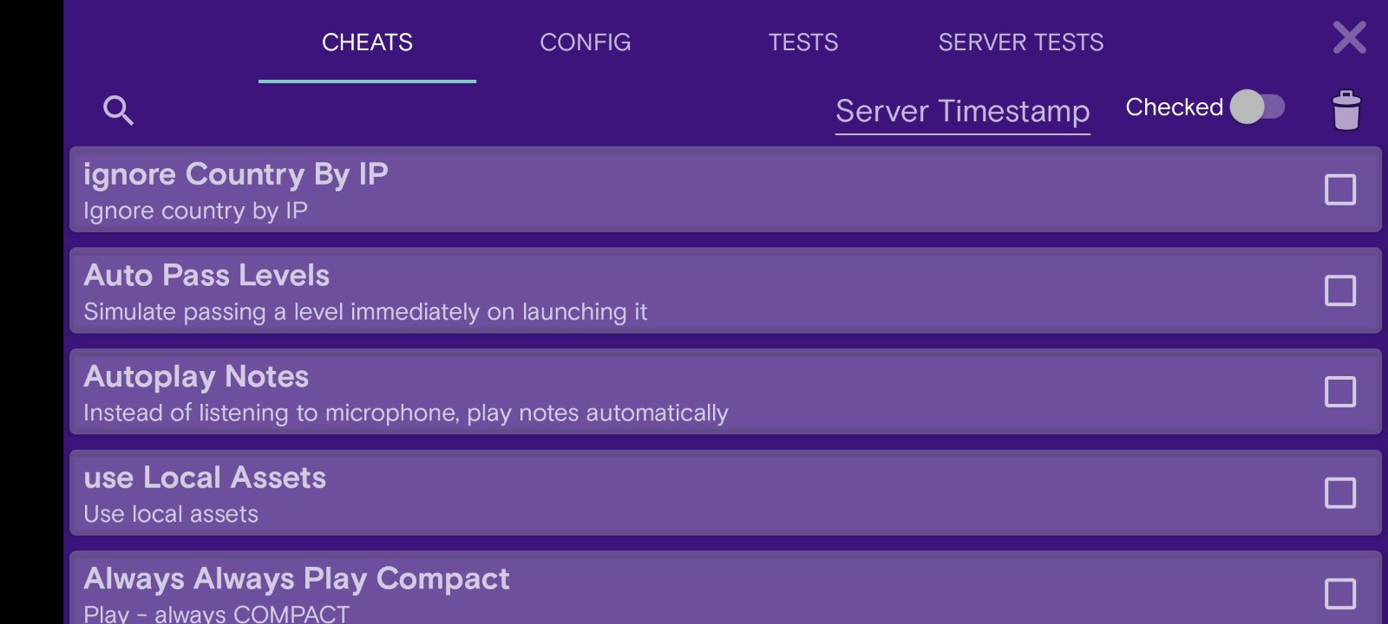Close the cheats panel with X

tap(1349, 38)
